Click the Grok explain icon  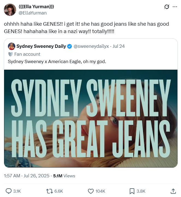click(x=166, y=7)
